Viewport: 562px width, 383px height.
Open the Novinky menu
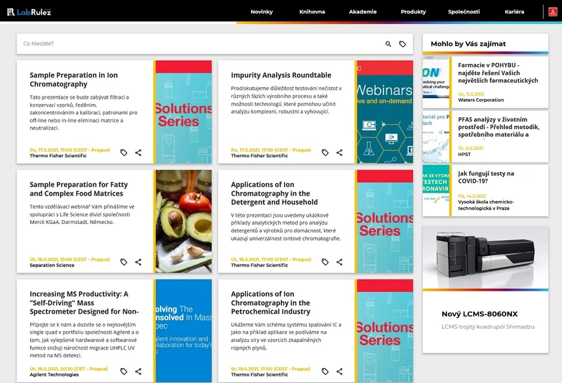click(x=262, y=12)
